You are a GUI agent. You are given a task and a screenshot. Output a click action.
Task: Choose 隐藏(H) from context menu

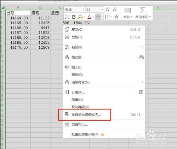pyautogui.click(x=104, y=100)
